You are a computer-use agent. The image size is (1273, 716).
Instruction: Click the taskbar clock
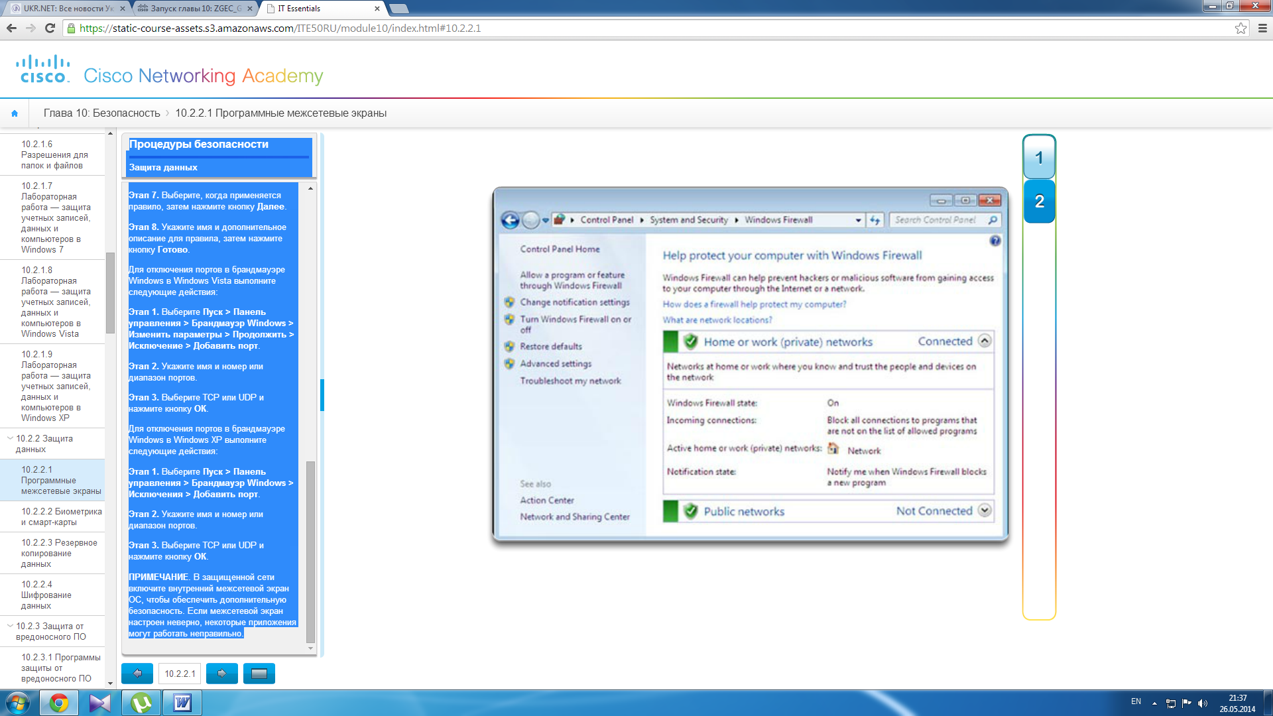coord(1237,703)
